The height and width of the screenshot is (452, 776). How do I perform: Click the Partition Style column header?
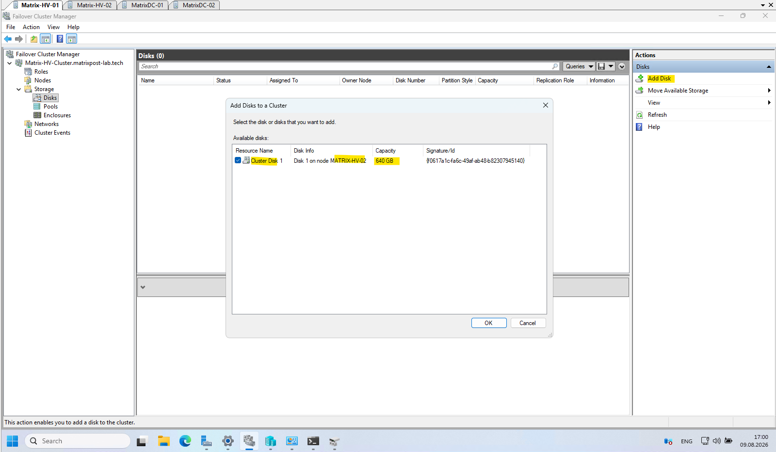457,80
